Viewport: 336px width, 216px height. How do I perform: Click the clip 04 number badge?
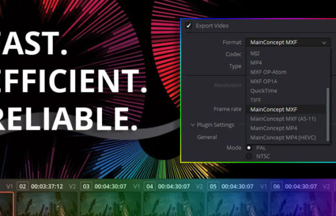[149, 186]
